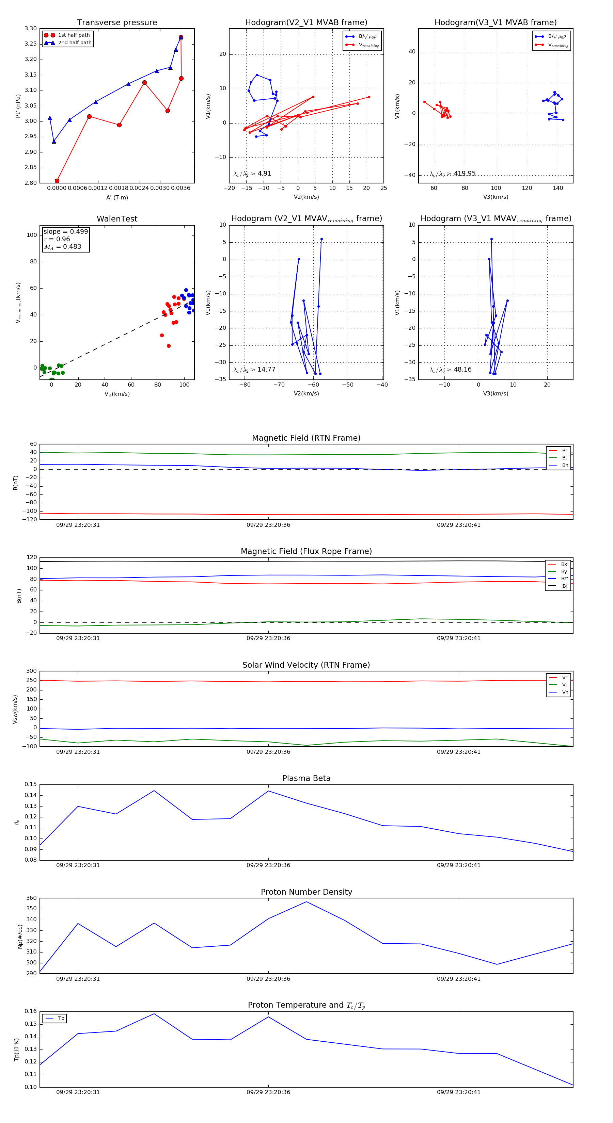This screenshot has height=1123, width=613.
Task: Click the 'Br' legend entry
Action: coord(559,451)
